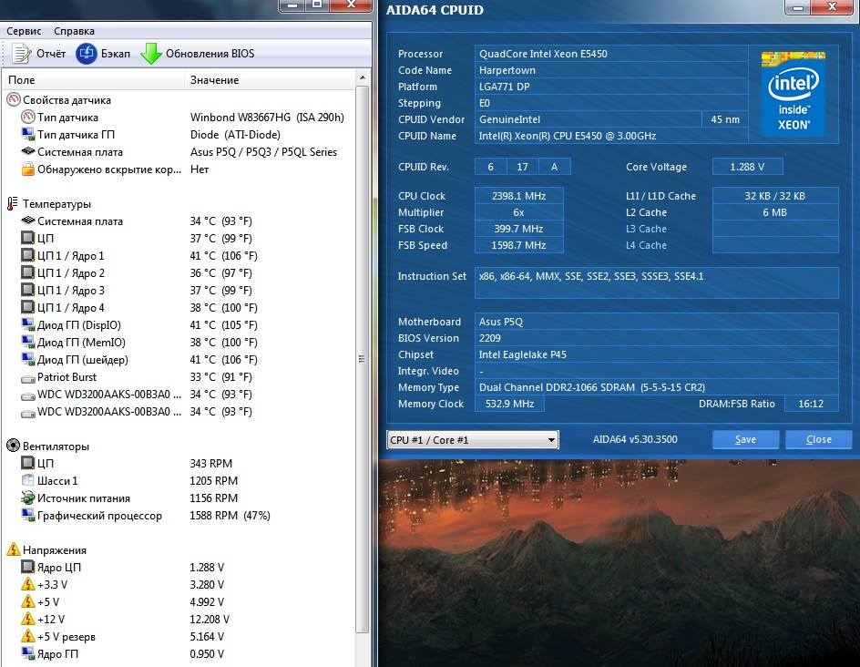Viewport: 860px width, 667px height.
Task: Click the ЦП 1 / Ядро 1 icon
Action: click(28, 255)
